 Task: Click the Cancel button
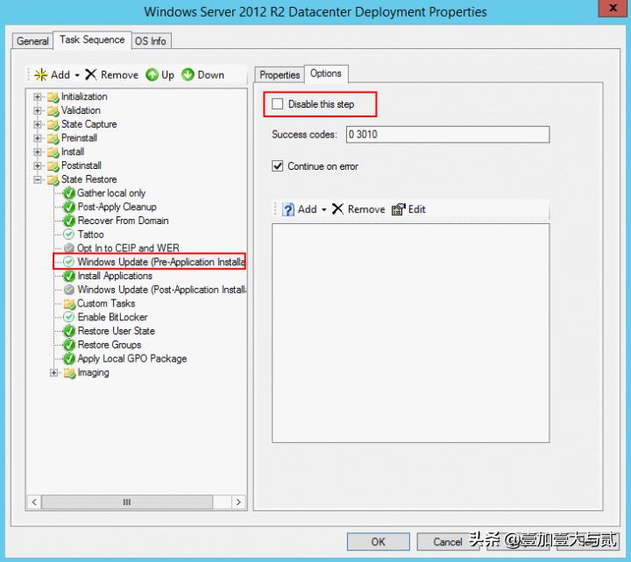point(448,542)
